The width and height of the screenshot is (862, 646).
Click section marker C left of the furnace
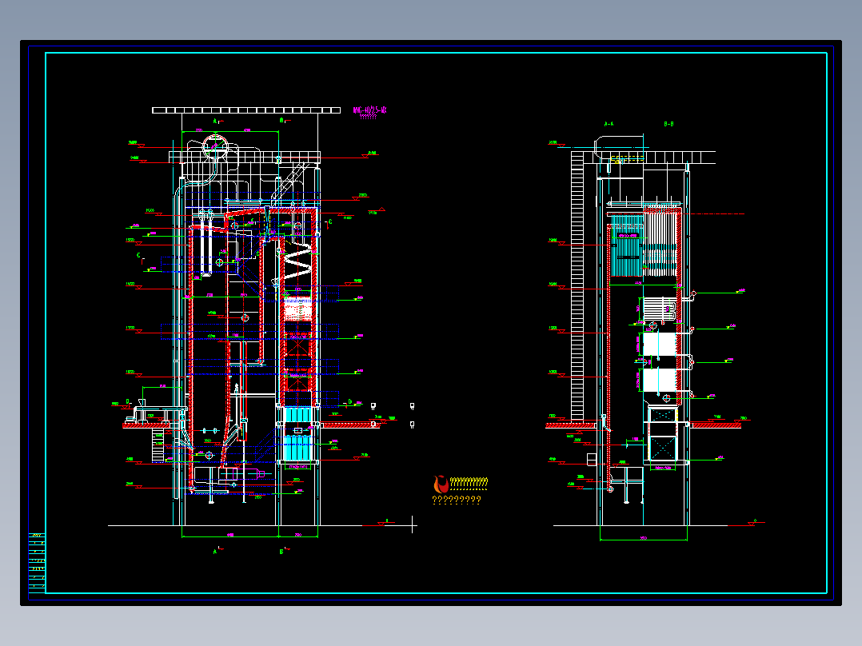pyautogui.click(x=140, y=257)
